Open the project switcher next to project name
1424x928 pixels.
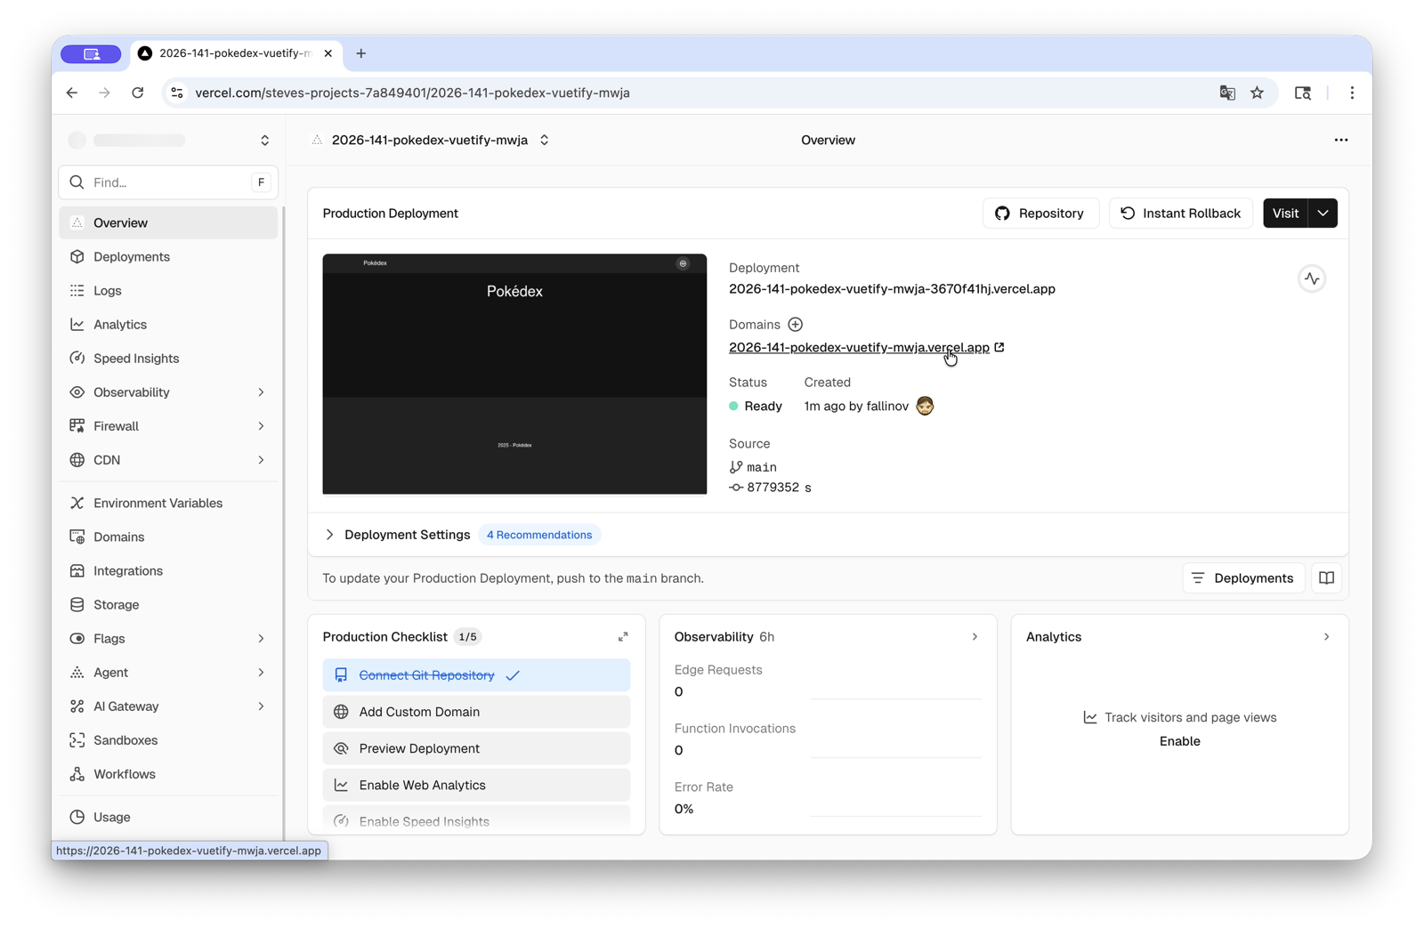pos(544,140)
